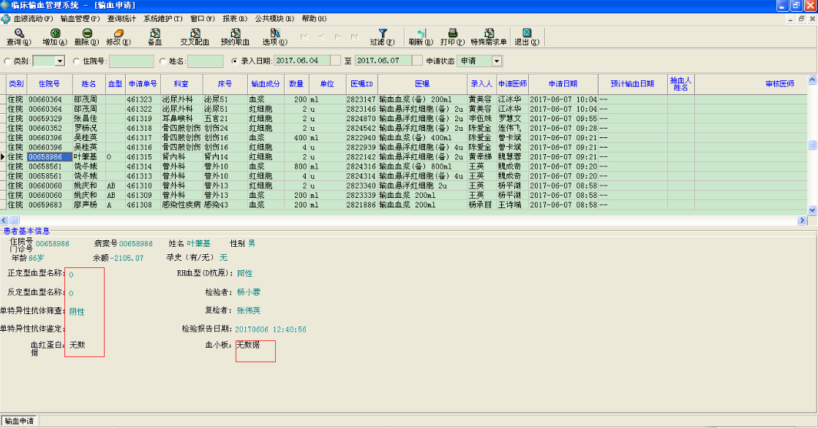Sort by the 姓名 column header
This screenshot has width=818, height=428.
click(89, 84)
